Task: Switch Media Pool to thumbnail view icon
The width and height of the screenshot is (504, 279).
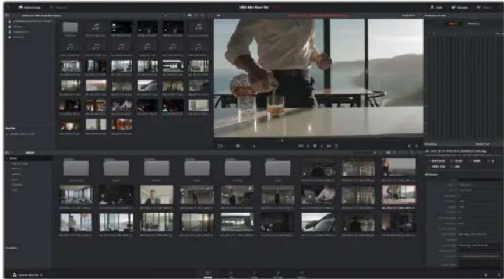Action: point(388,153)
